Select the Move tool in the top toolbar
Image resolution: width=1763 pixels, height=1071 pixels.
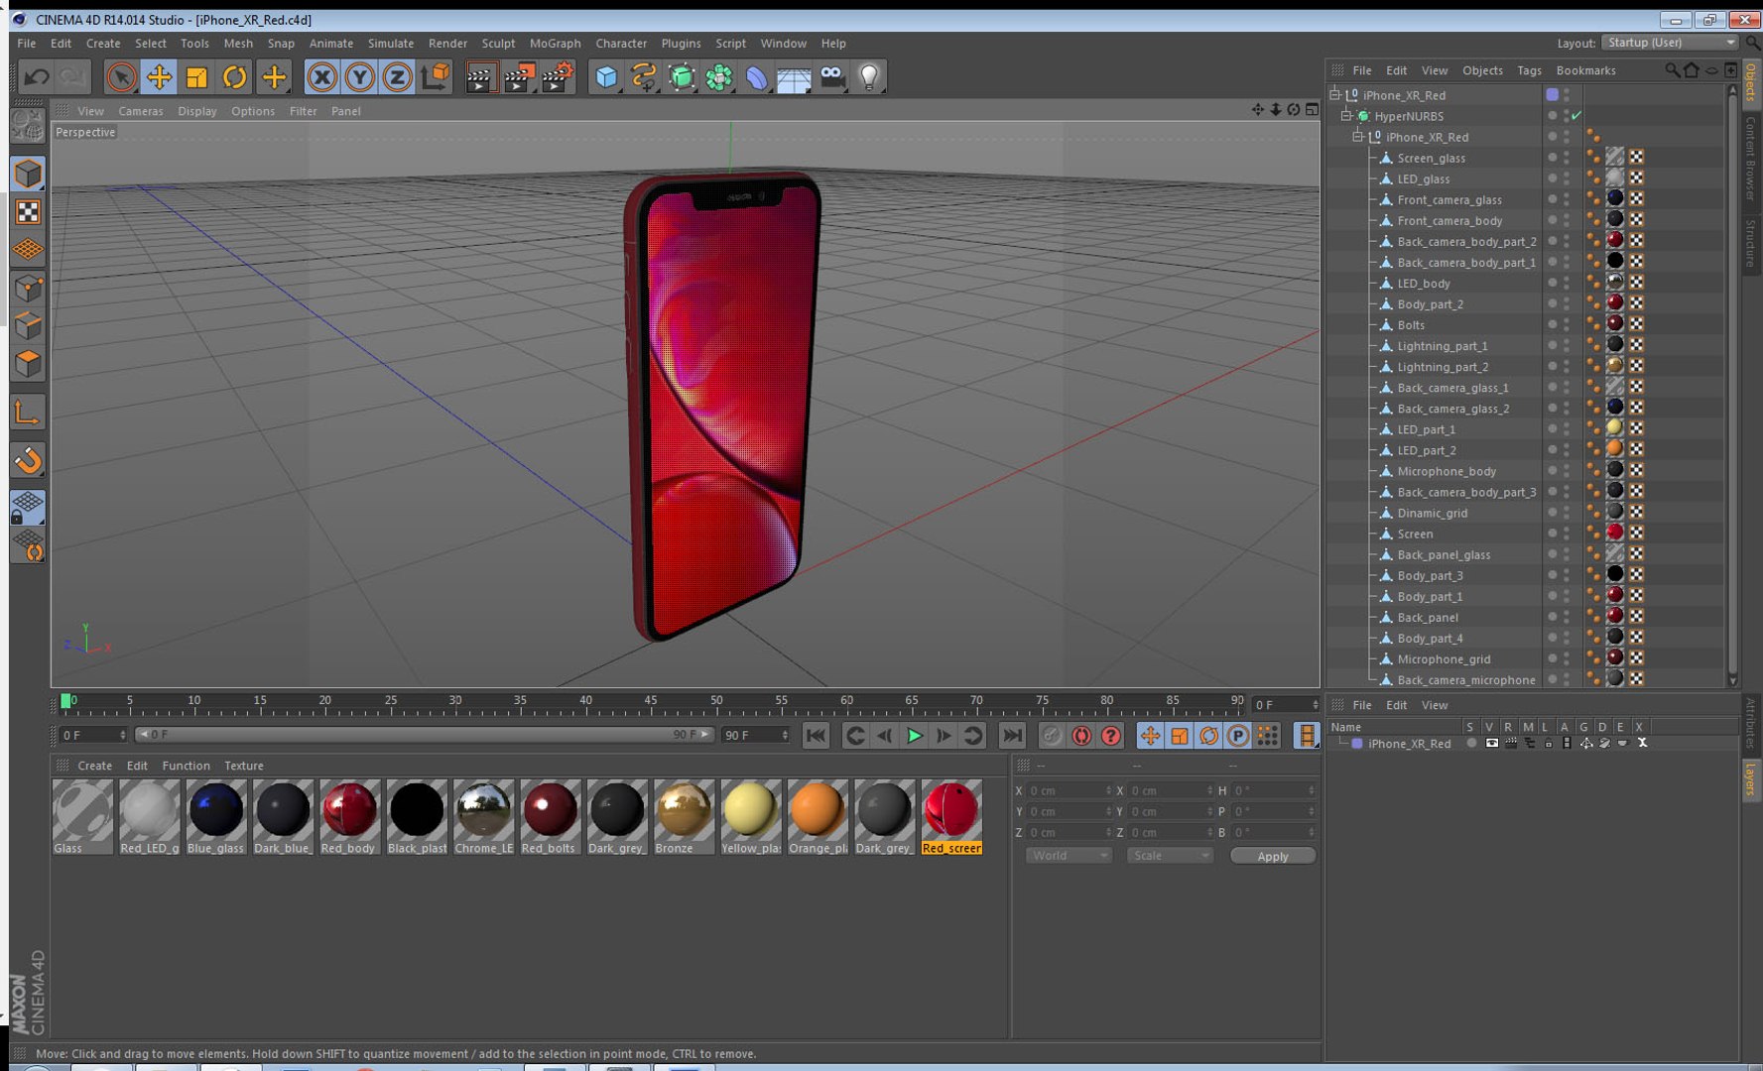tap(159, 76)
